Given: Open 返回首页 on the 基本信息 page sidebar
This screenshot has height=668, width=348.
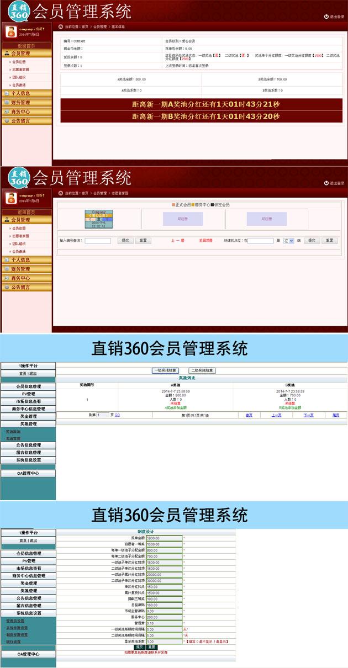Looking at the screenshot, I should (27, 45).
